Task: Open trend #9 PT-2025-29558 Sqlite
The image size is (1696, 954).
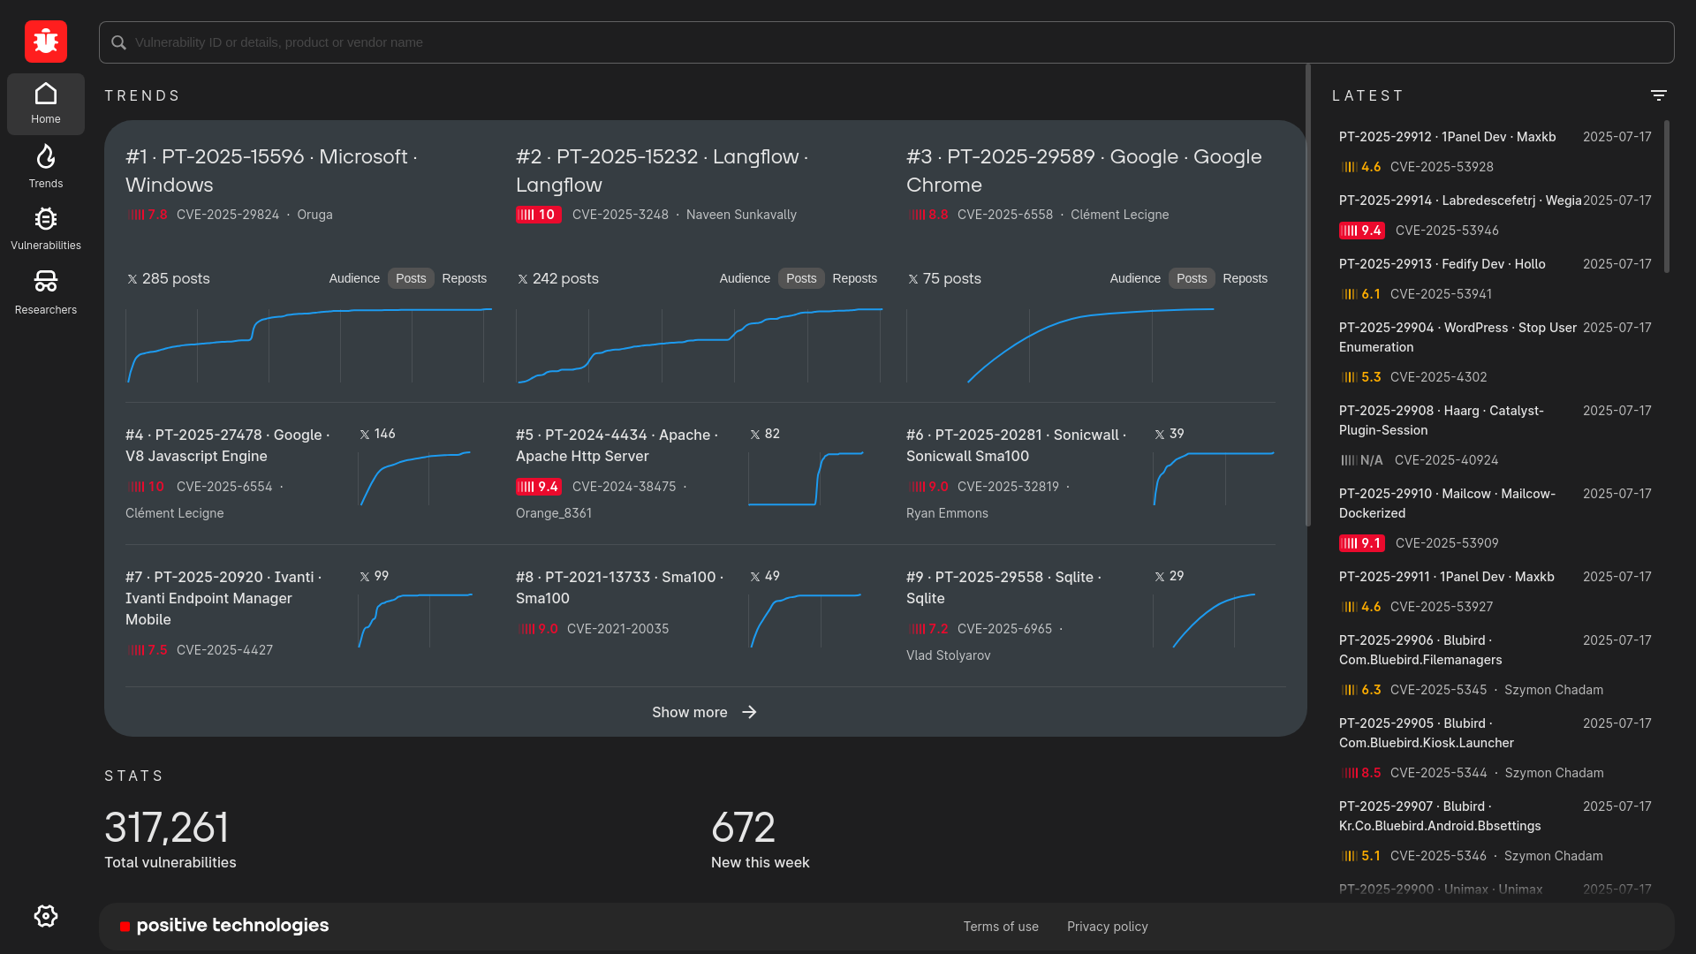Action: pos(1003,587)
